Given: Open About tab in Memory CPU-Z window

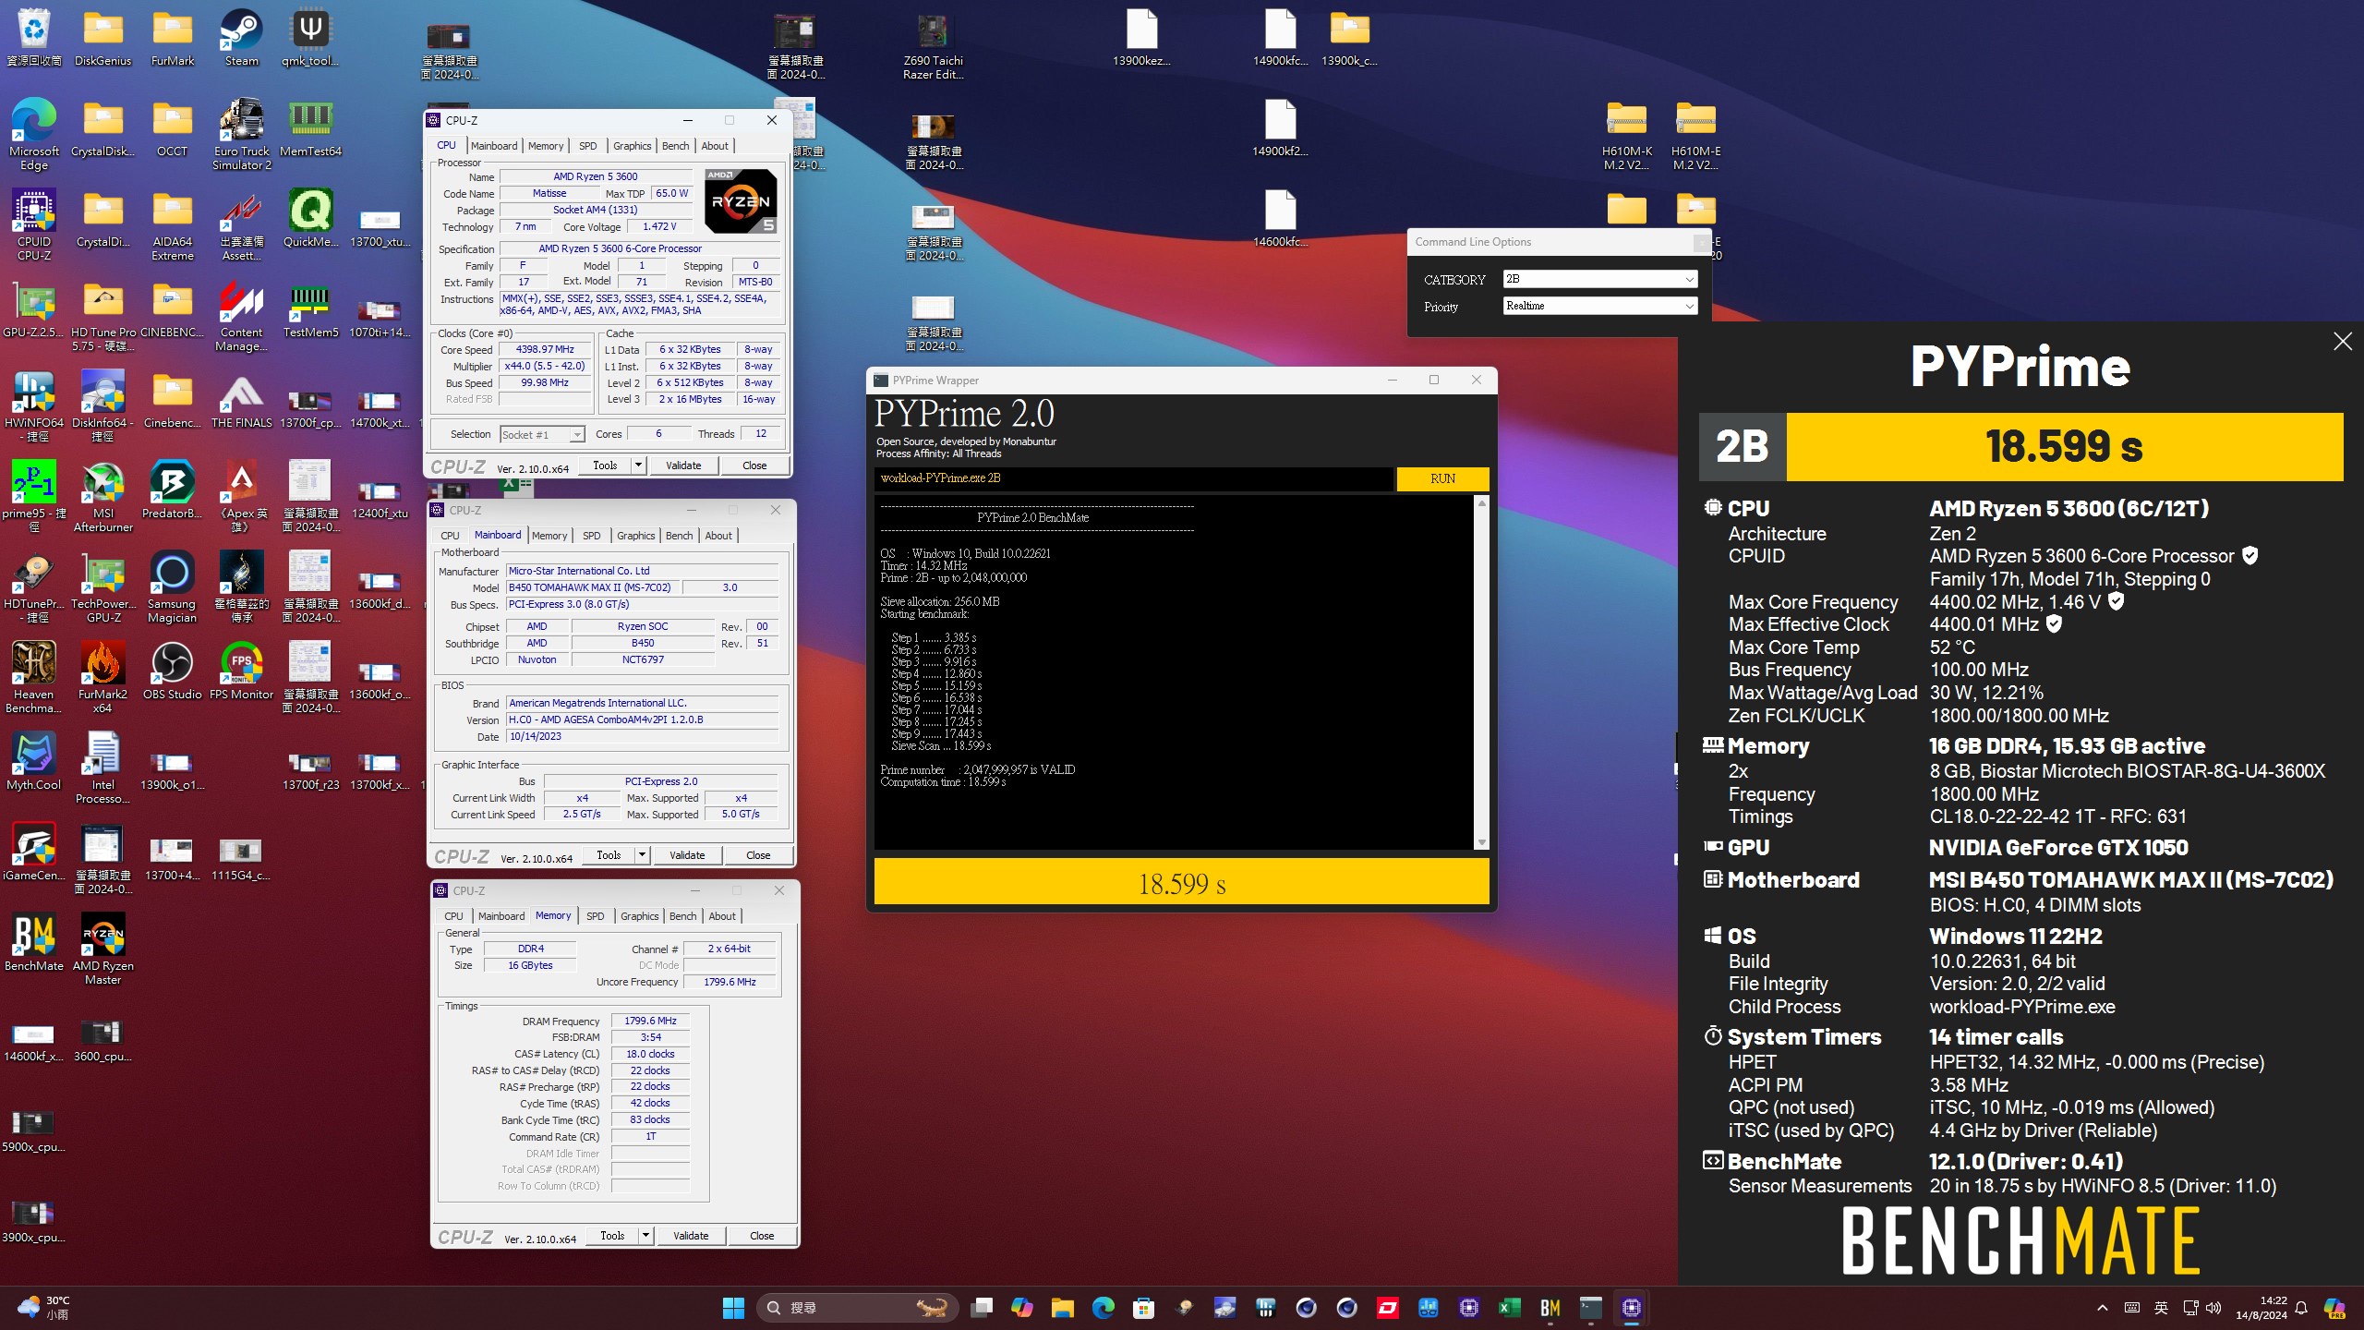Looking at the screenshot, I should click(x=722, y=916).
